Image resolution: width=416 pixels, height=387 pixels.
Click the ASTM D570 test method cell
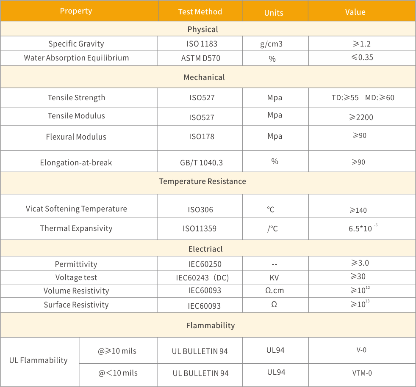coord(201,58)
